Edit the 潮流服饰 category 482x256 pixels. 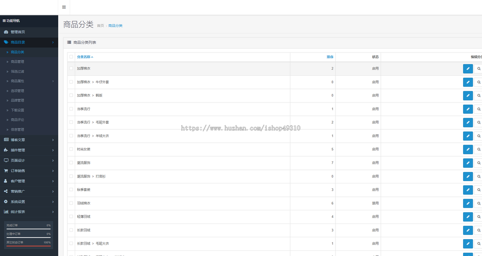[x=468, y=163]
